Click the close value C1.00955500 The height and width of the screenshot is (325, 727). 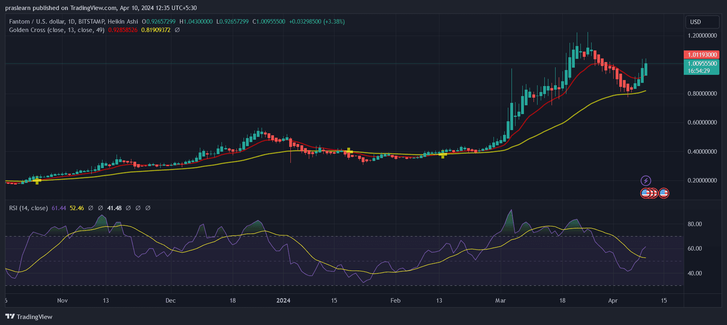269,22
